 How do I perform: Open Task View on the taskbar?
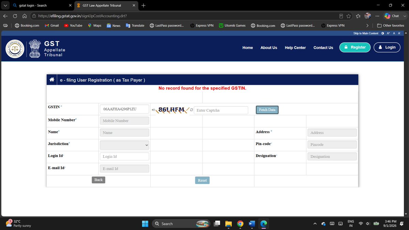217,224
